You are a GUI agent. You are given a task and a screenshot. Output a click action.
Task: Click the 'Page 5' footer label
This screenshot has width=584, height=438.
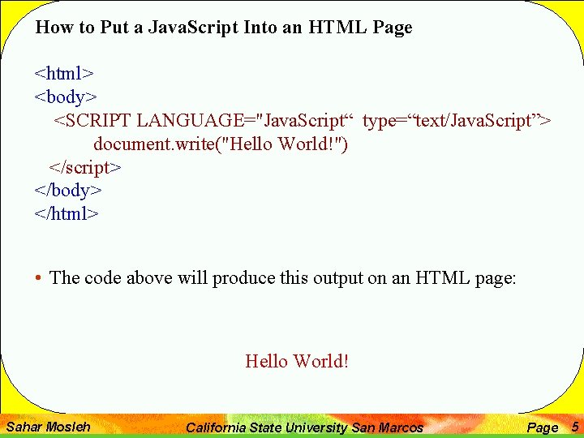pos(552,427)
